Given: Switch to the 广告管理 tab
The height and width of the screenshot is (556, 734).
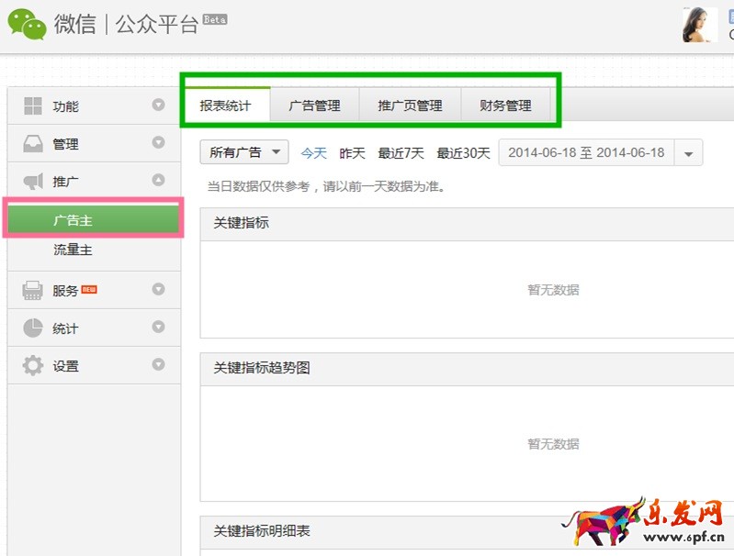Looking at the screenshot, I should [314, 106].
